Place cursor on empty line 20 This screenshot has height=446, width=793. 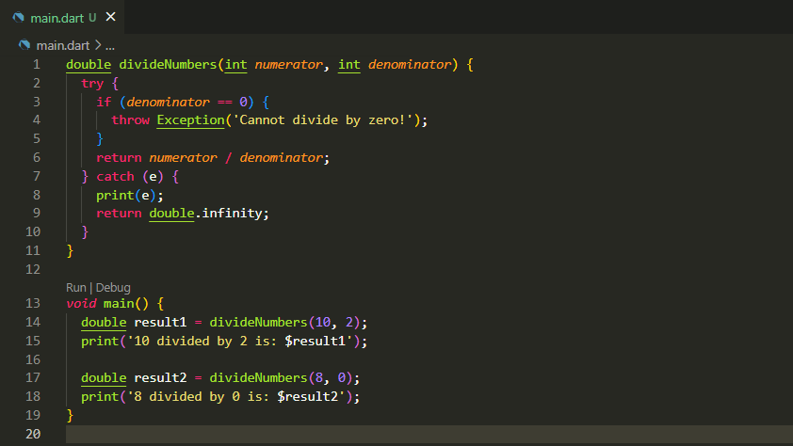429,434
